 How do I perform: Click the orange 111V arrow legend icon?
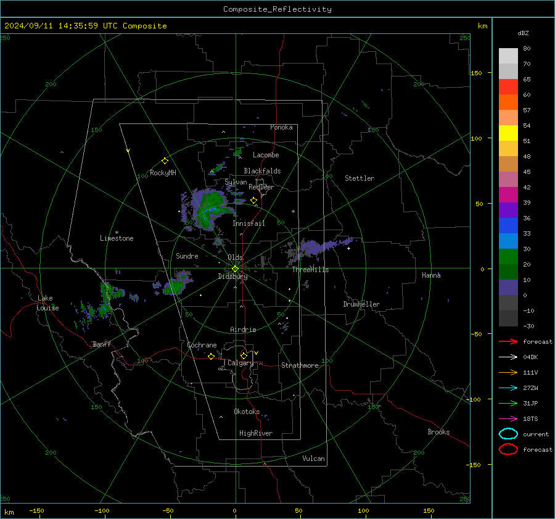(x=508, y=372)
